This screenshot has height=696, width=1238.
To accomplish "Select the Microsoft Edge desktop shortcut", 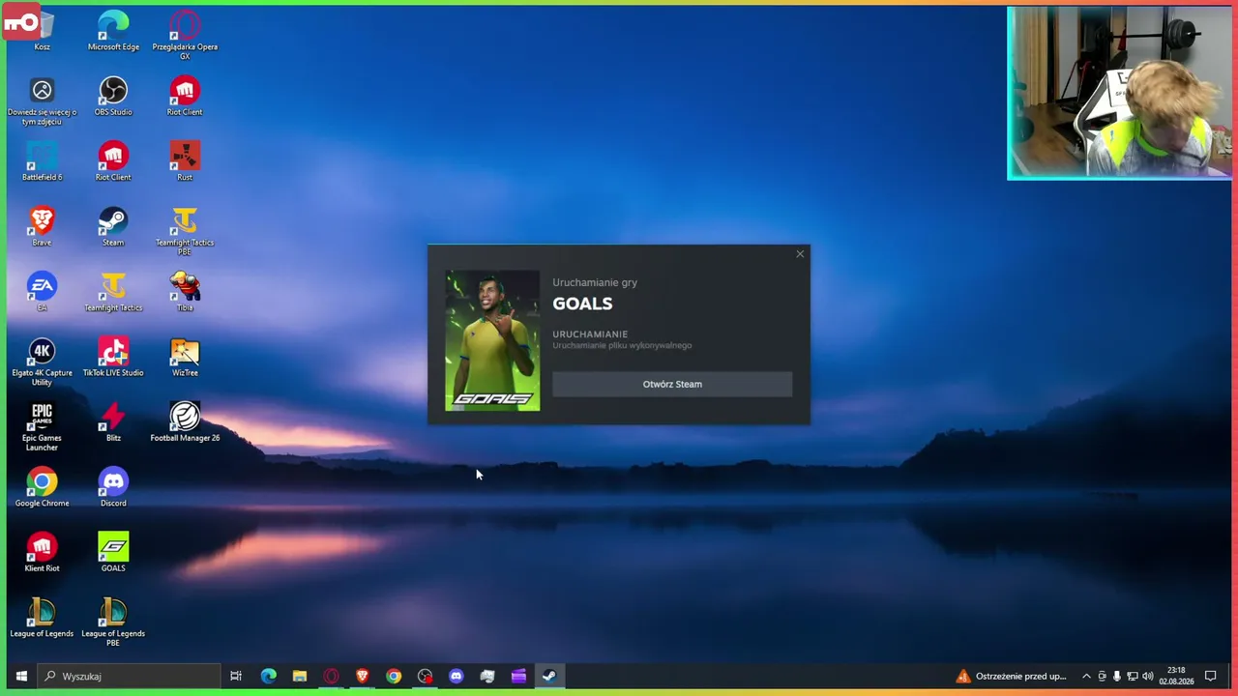I will [113, 31].
